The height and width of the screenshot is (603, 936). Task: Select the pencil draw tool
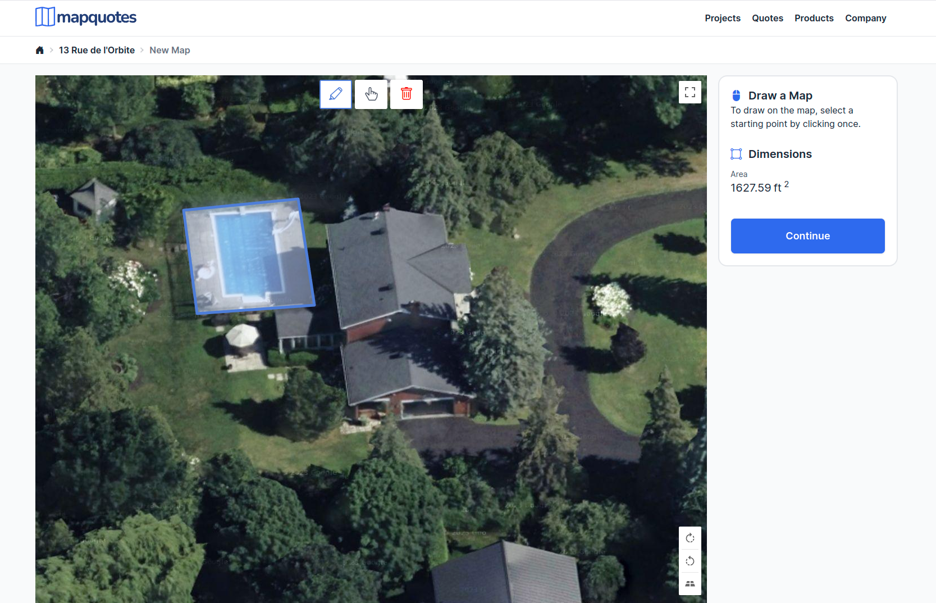click(336, 94)
